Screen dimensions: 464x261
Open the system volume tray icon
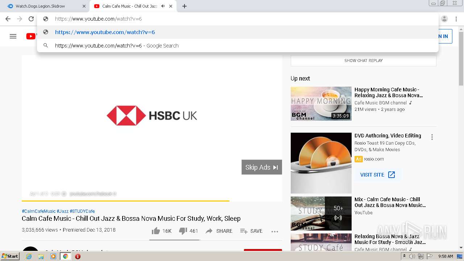(412, 256)
